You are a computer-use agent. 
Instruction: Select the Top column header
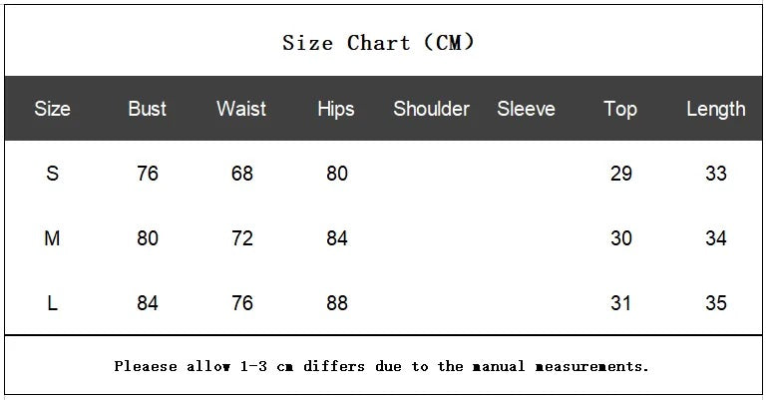pos(620,109)
